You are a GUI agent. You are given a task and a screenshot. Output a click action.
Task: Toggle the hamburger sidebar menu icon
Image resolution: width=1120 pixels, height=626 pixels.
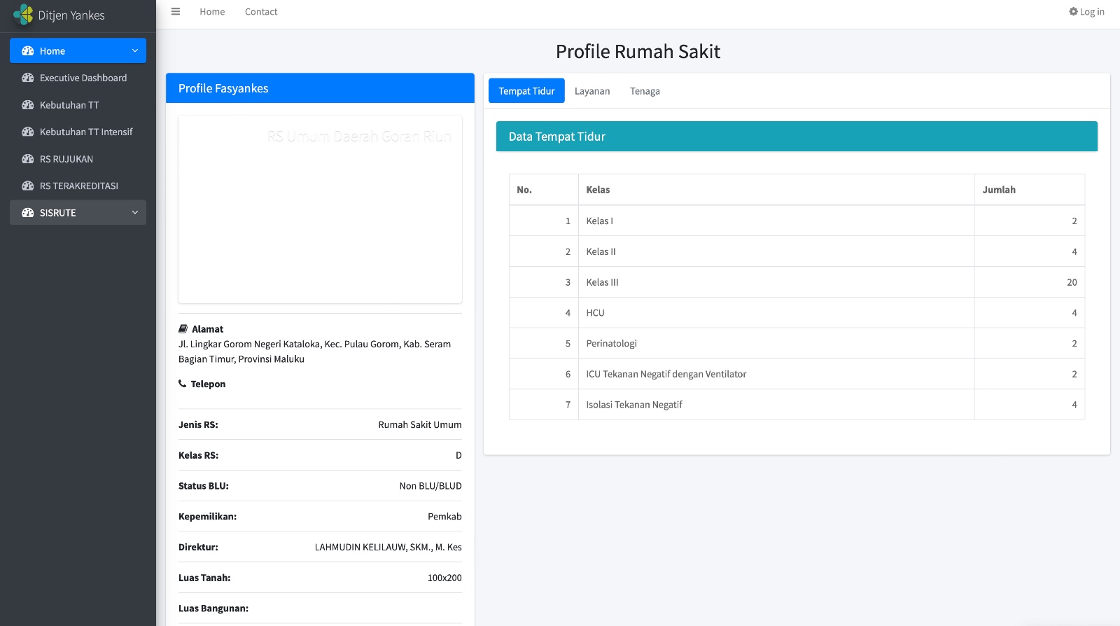(x=176, y=12)
